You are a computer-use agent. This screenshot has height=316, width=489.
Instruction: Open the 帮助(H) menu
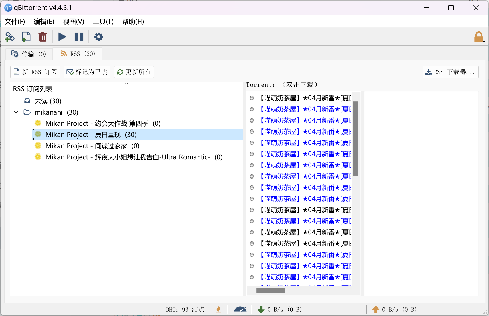click(133, 22)
